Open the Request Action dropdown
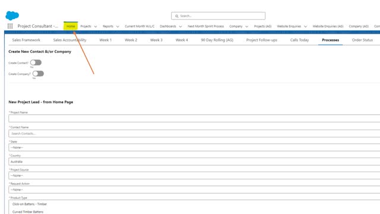Viewport: 380px width, 214px height. pos(194,190)
